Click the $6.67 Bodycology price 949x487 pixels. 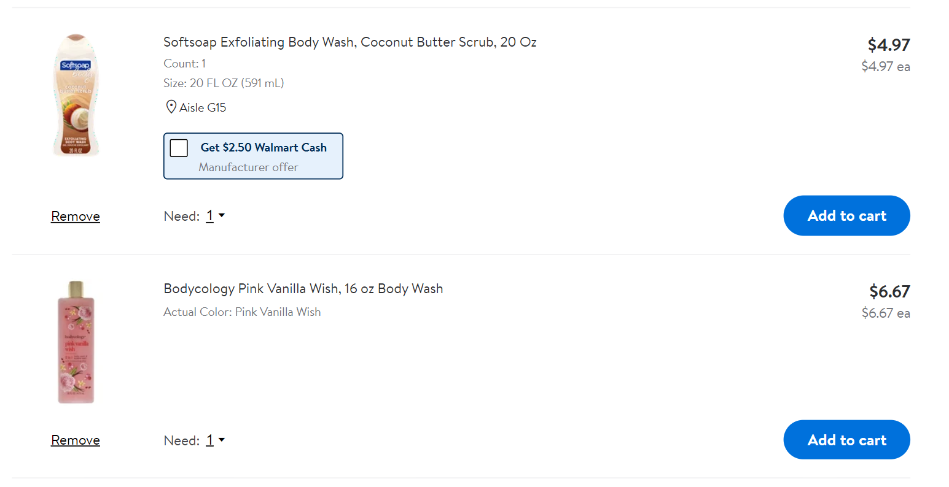(x=889, y=291)
